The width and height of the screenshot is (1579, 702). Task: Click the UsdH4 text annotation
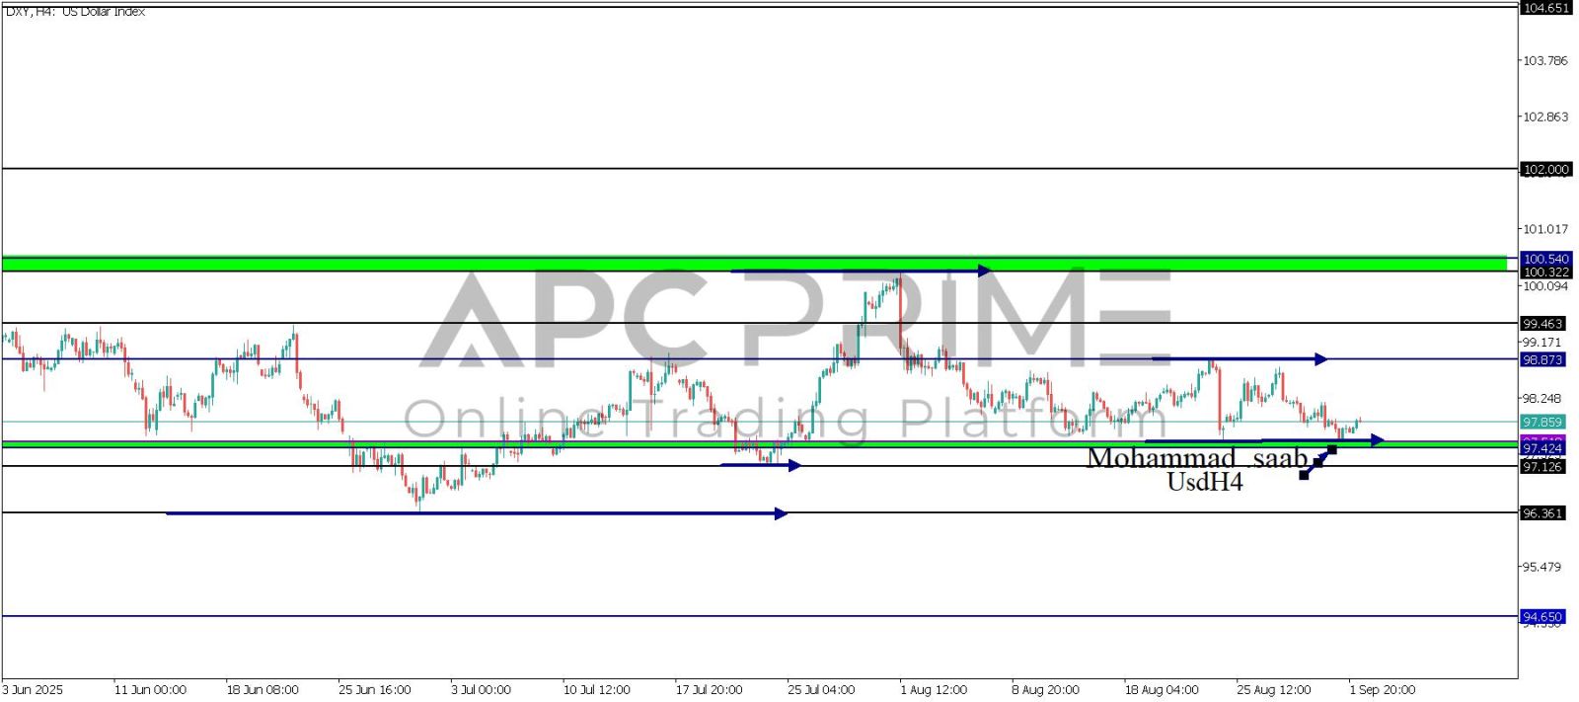pyautogui.click(x=1204, y=482)
